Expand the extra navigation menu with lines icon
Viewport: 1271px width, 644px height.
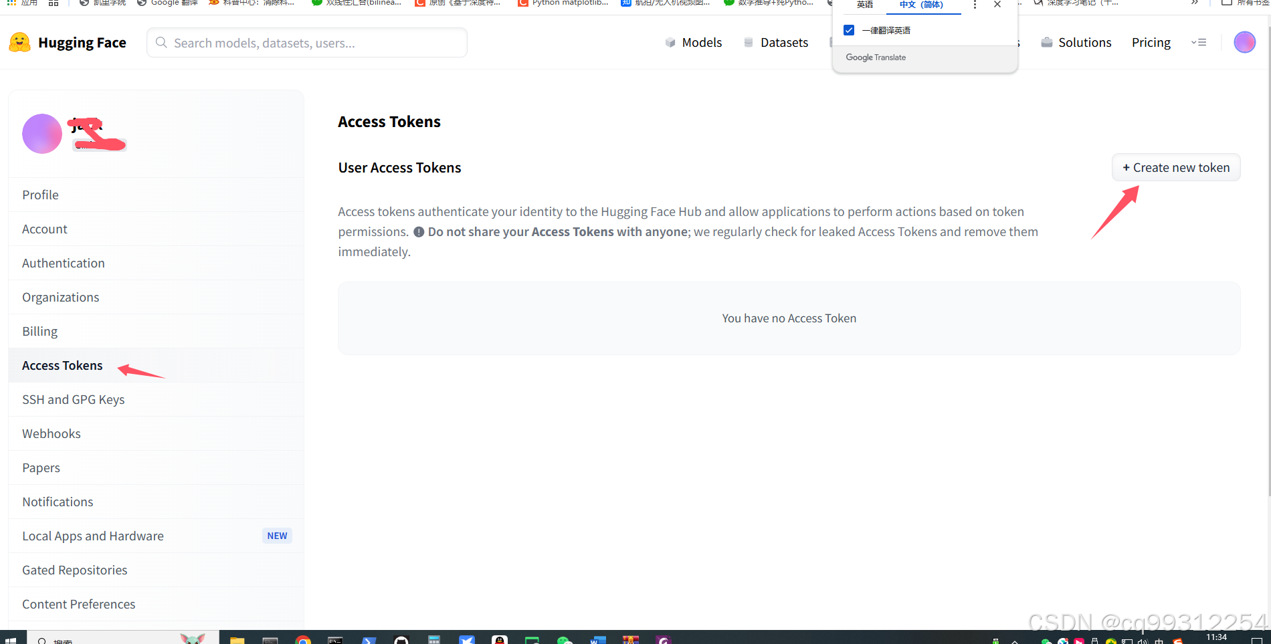click(x=1199, y=43)
